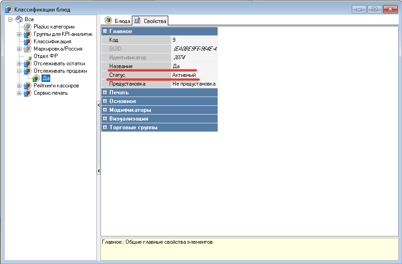Click the Предустановка value field
The image size is (402, 264).
(194, 84)
